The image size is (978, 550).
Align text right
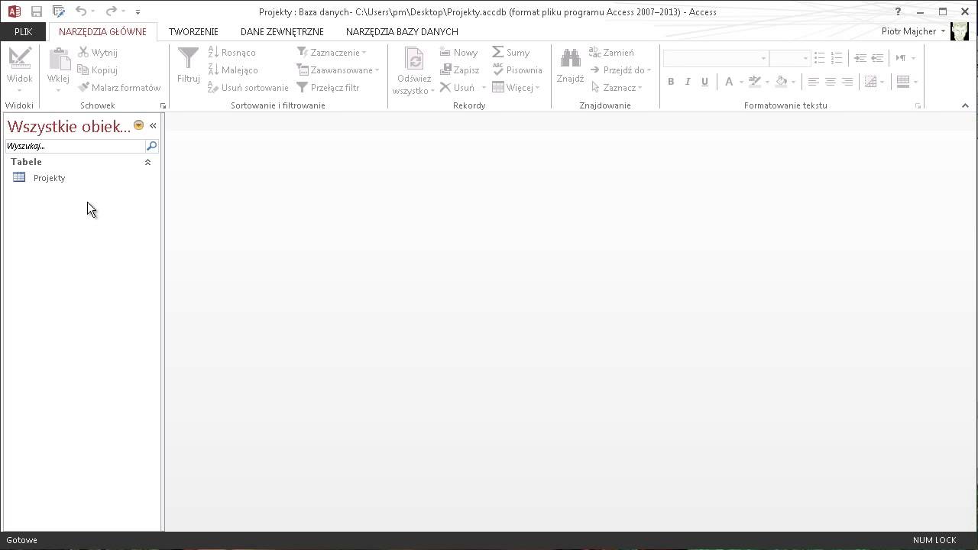tap(847, 82)
